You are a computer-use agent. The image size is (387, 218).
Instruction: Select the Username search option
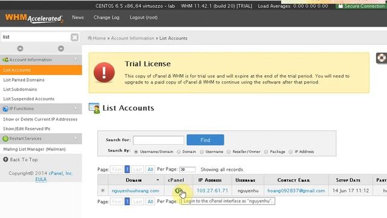click(201, 152)
